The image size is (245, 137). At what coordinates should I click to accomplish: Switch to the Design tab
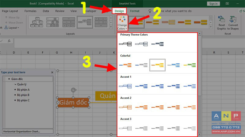coord(119,11)
